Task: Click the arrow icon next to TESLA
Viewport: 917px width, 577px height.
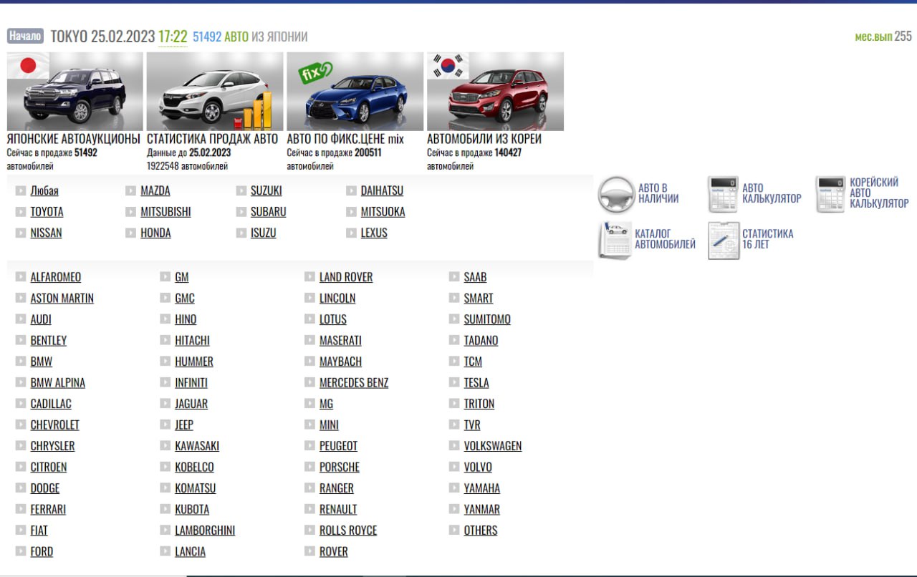Action: pyautogui.click(x=454, y=382)
